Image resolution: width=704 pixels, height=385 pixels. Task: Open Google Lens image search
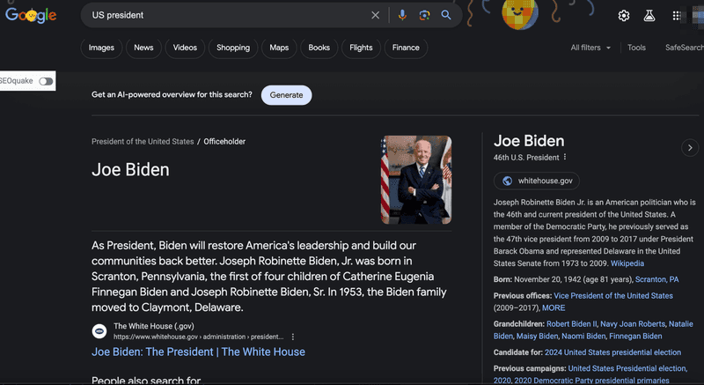[x=424, y=15]
